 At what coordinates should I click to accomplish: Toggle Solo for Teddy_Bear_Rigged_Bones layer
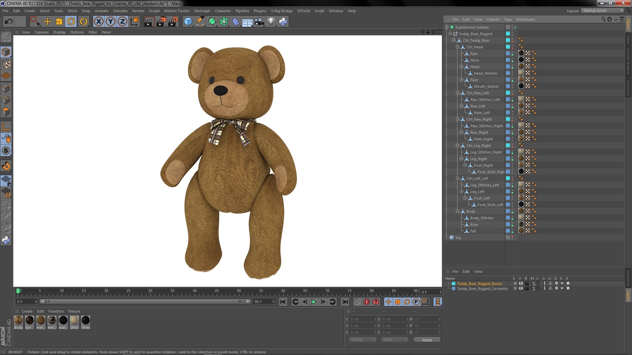[x=515, y=283]
